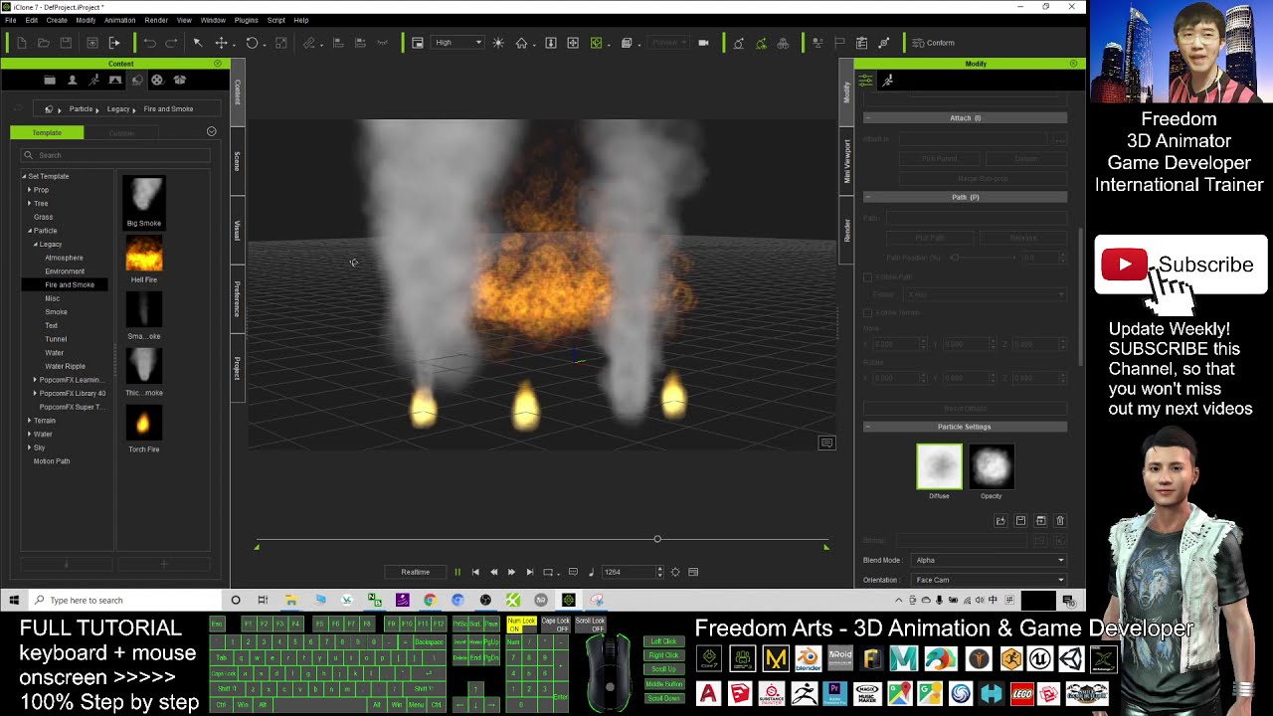Open the File menu
This screenshot has height=716, width=1273.
(x=10, y=20)
